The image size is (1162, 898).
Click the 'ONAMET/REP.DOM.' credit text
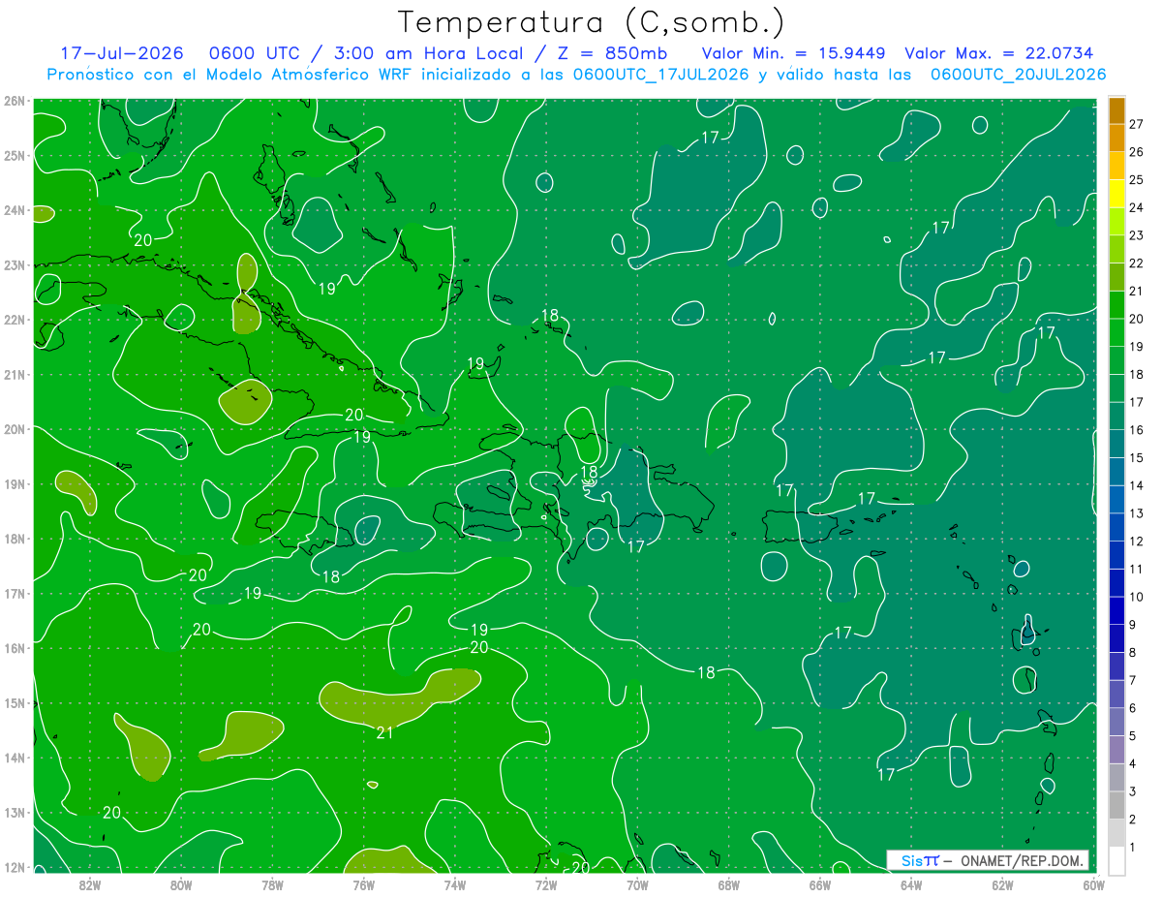coord(1021,860)
